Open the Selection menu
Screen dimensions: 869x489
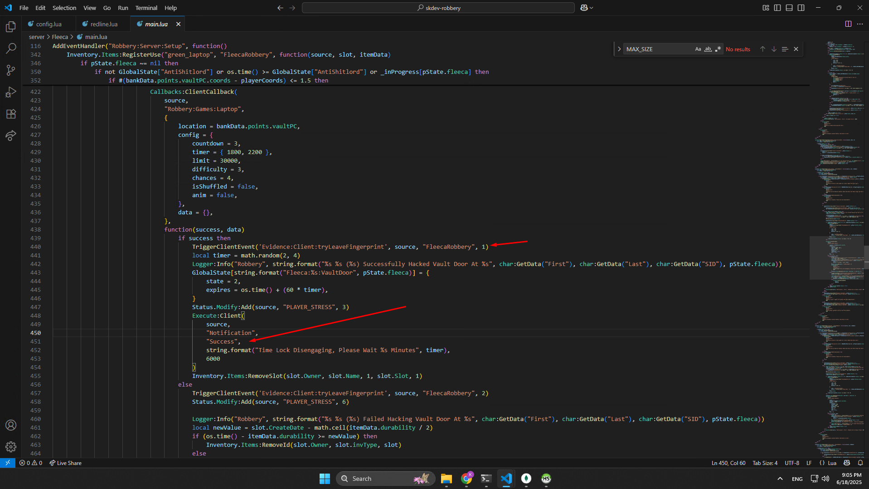click(x=64, y=8)
